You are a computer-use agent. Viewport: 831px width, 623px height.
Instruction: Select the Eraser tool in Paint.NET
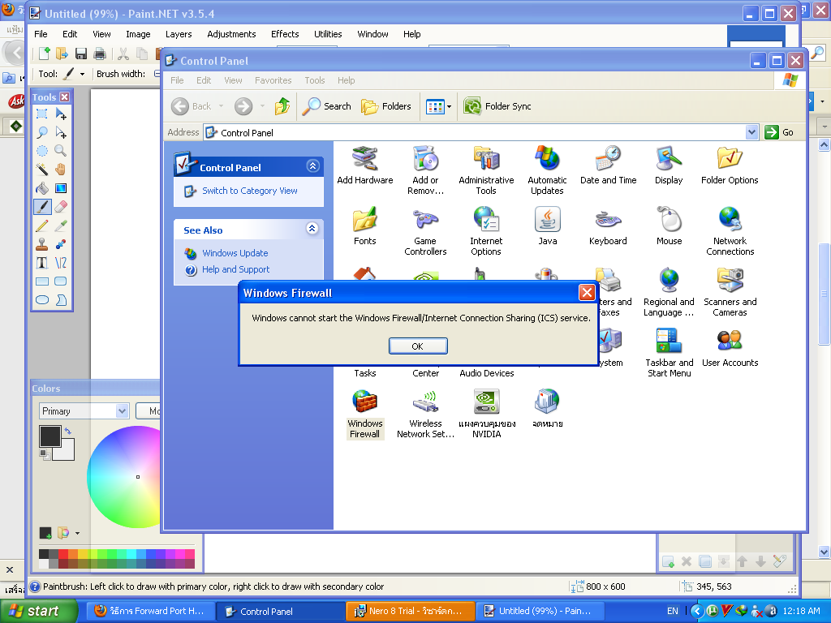[61, 207]
